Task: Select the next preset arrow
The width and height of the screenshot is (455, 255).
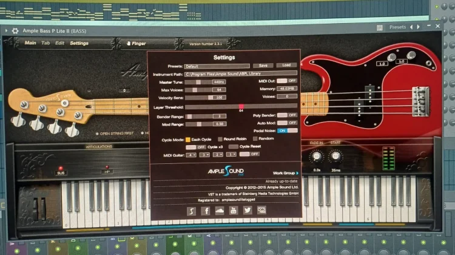Action: pos(419,27)
